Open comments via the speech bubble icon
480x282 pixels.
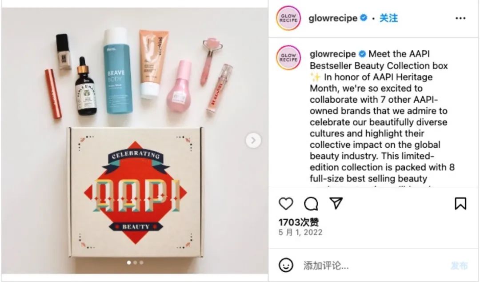[x=311, y=204]
